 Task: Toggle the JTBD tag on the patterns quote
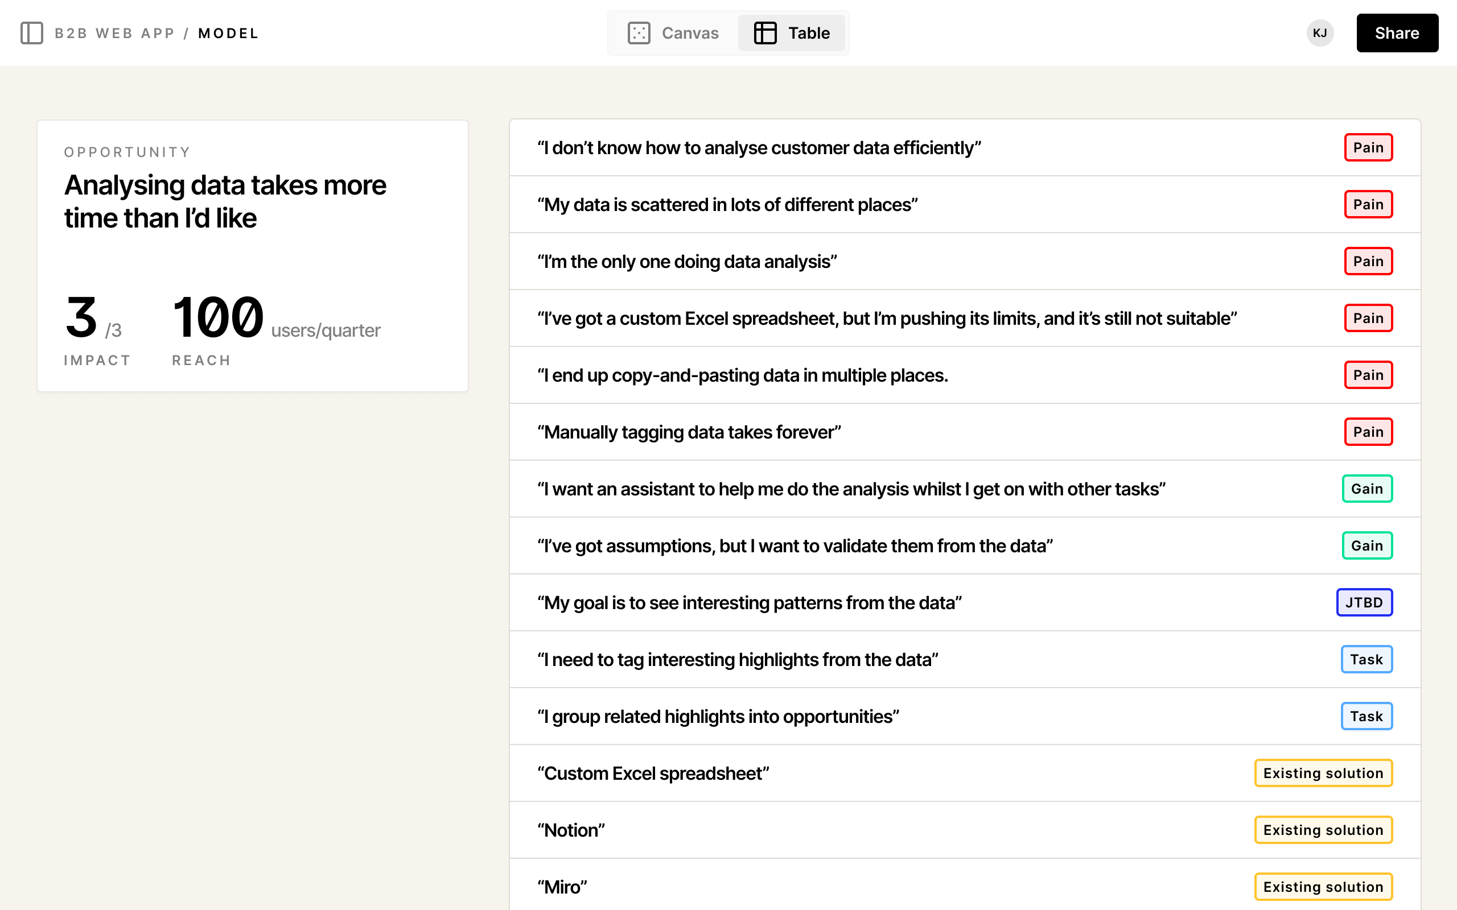click(x=1364, y=602)
